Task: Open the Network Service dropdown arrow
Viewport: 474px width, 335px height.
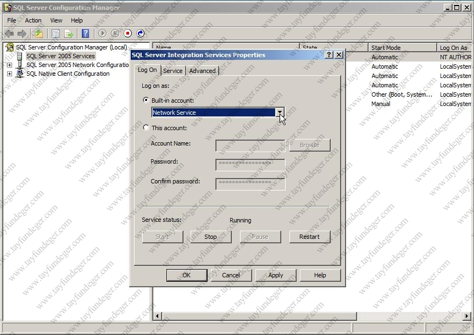Action: 280,113
